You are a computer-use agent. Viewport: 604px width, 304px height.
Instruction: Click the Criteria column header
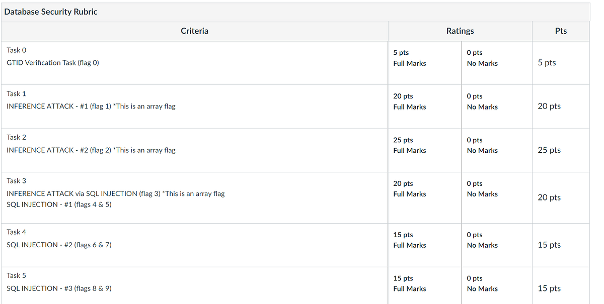(x=194, y=31)
